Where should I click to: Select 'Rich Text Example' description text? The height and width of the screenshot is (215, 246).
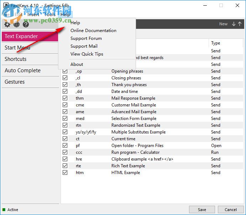[128, 166]
